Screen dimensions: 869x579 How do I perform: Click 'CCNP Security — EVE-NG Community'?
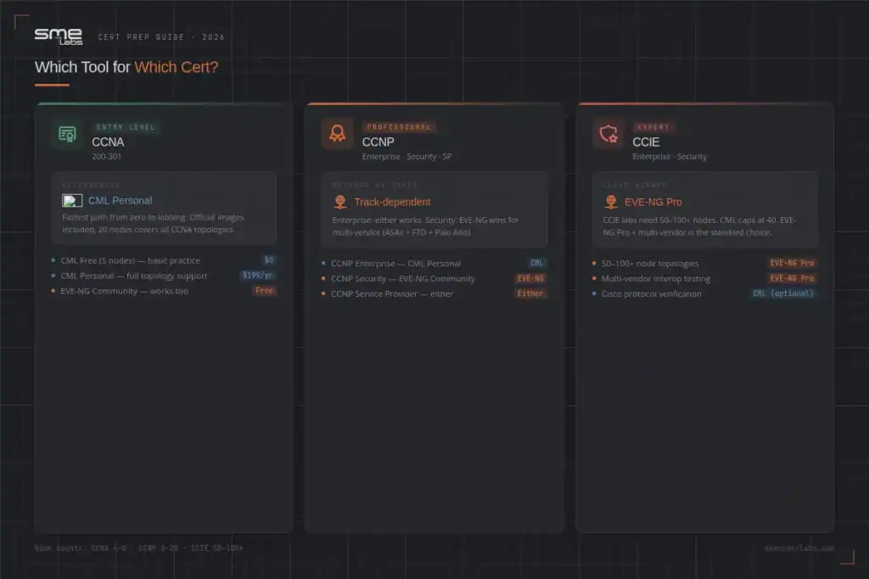point(403,278)
